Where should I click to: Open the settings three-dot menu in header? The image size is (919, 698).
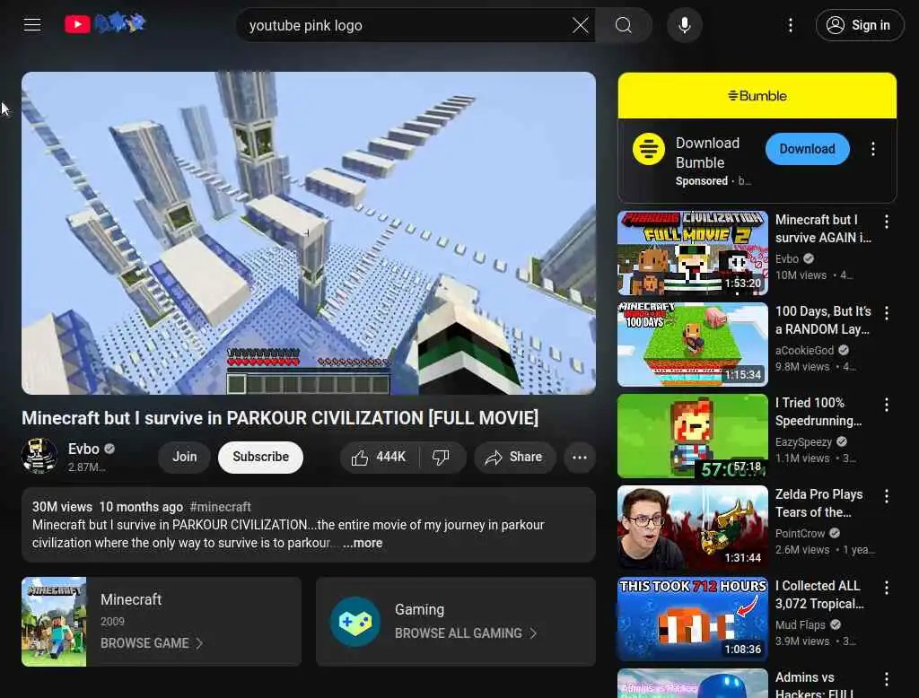tap(791, 25)
